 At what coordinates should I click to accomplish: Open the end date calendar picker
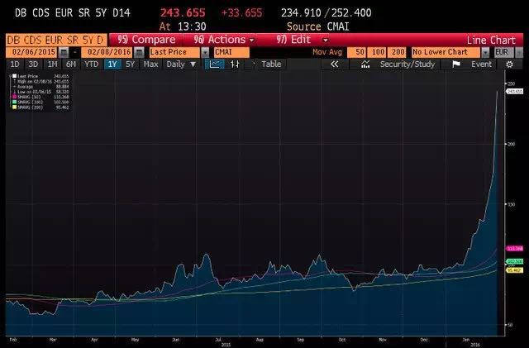140,52
